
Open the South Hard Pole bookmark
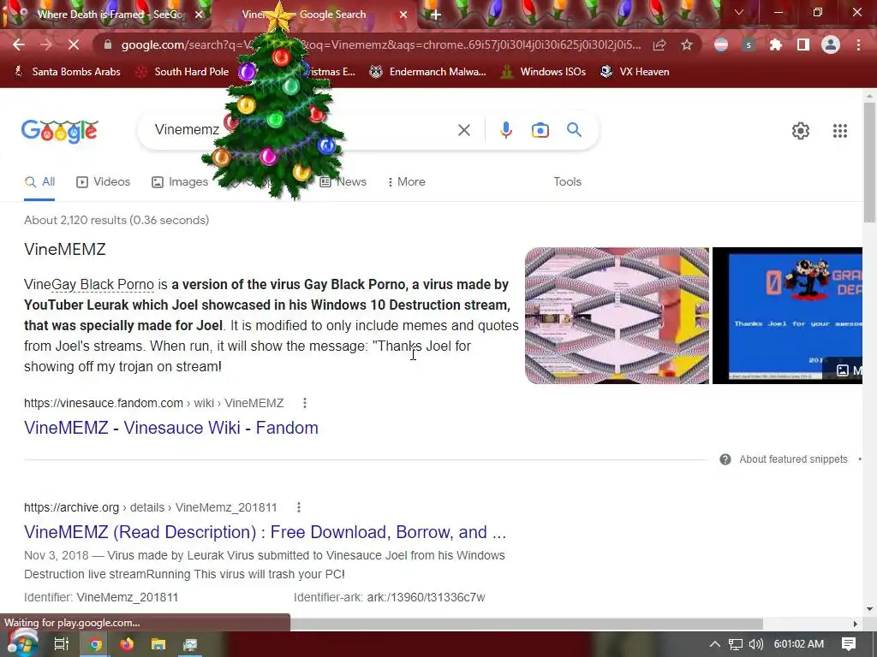point(182,72)
